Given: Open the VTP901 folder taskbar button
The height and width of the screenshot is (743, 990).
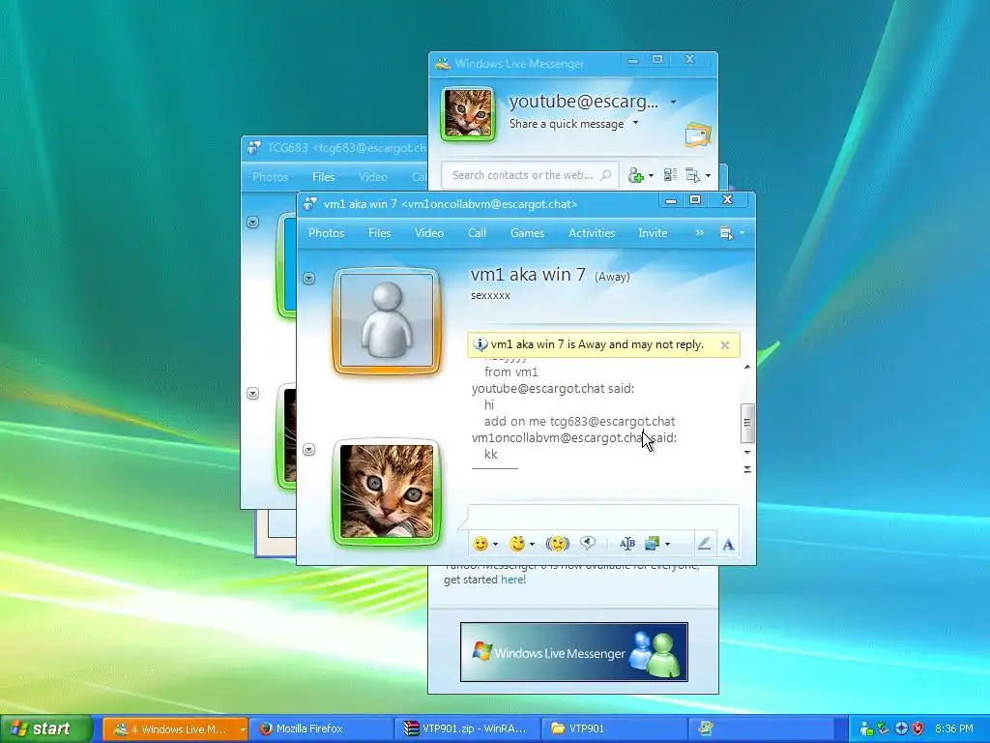Looking at the screenshot, I should click(614, 728).
